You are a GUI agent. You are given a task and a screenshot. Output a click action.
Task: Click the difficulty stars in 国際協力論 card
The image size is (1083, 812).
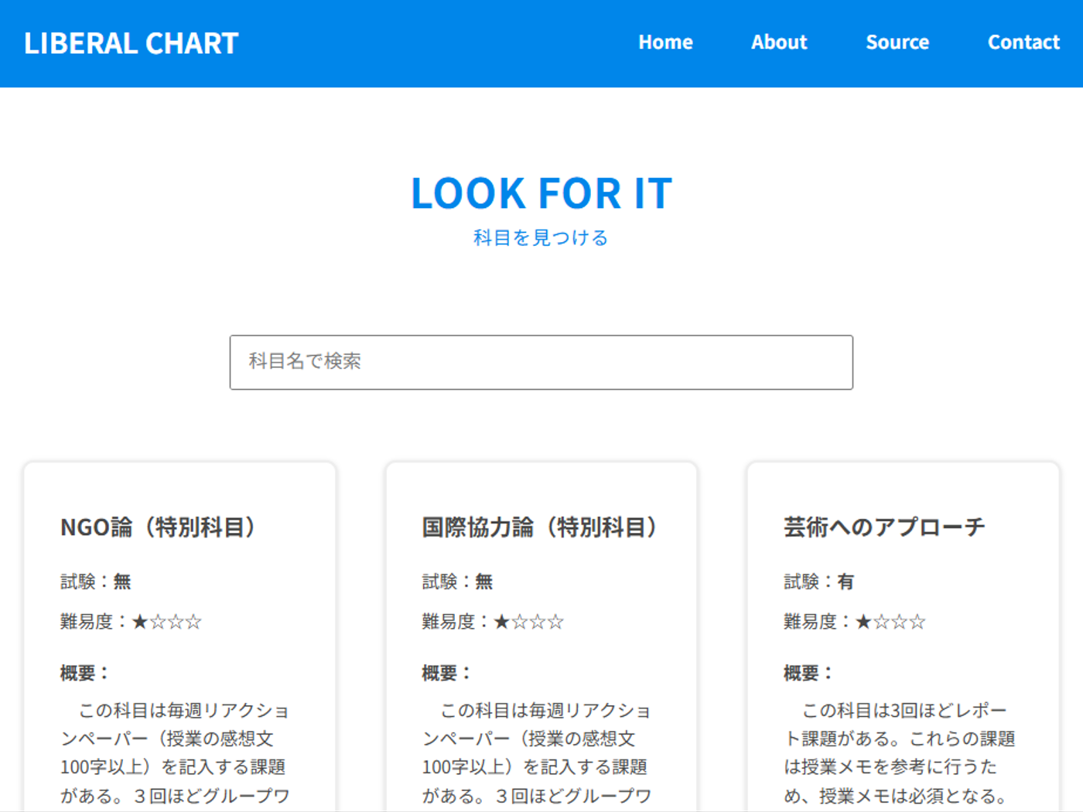pos(528,622)
